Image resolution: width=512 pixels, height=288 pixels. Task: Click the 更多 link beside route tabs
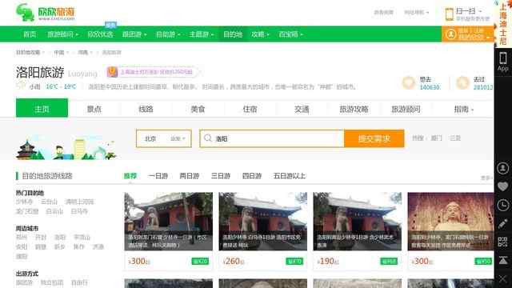tap(486, 178)
